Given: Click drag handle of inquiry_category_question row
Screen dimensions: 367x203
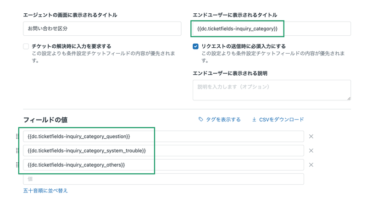Looking at the screenshot, I should [x=17, y=137].
